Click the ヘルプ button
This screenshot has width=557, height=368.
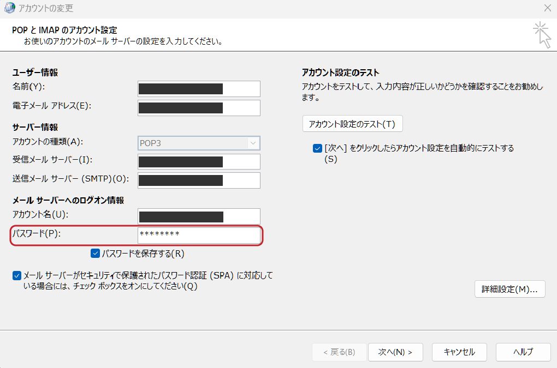(x=523, y=352)
